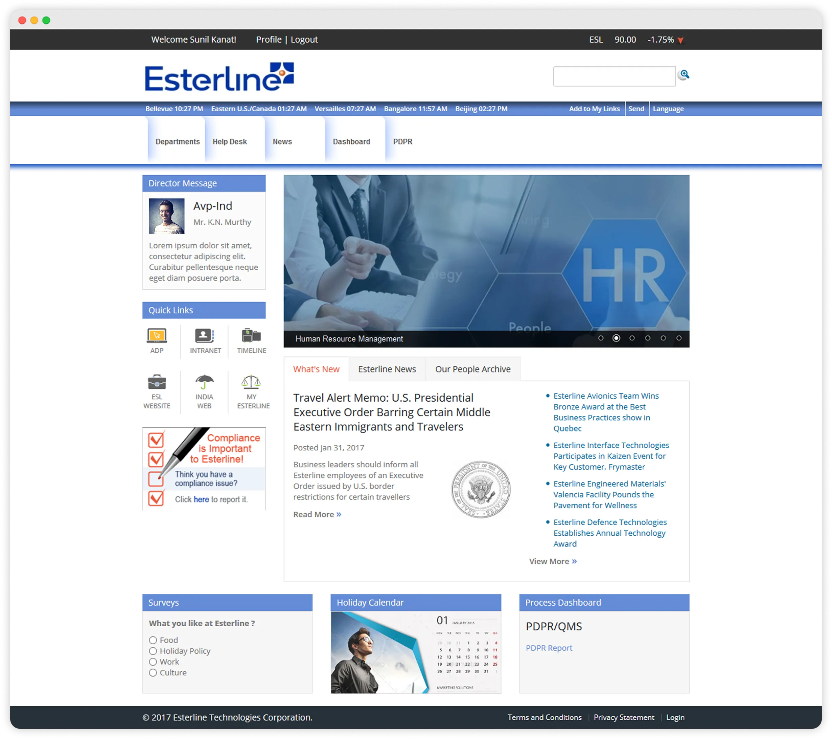Viewport: 832px width, 739px height.
Task: Open the Help Desk menu
Action: pos(230,142)
